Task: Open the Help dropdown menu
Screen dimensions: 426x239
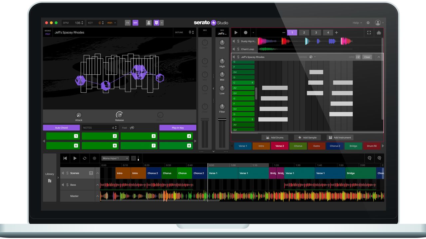Action: (x=357, y=23)
